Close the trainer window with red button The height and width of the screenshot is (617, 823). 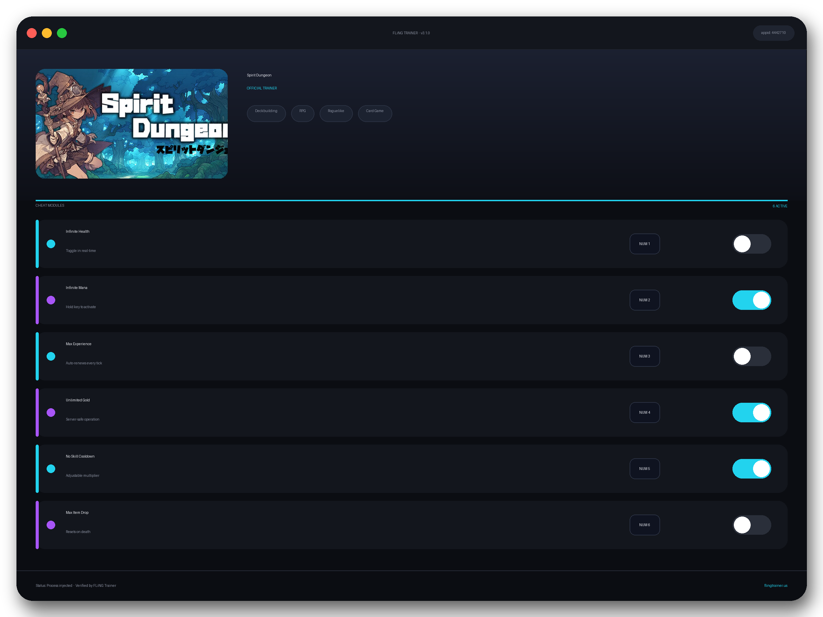tap(32, 33)
